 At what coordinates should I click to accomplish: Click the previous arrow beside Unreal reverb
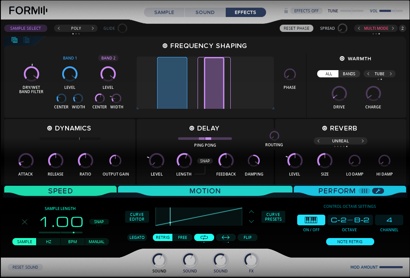[318, 141]
